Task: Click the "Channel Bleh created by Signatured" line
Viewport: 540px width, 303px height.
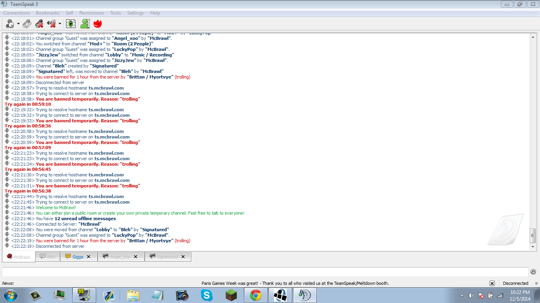Action: click(x=77, y=66)
